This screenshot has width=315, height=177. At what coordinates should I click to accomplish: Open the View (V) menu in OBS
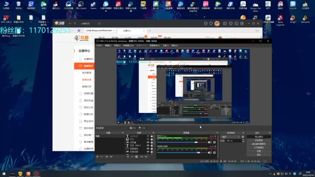click(x=117, y=46)
